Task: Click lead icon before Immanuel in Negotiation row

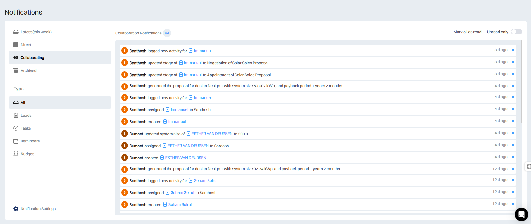Action: point(181,63)
